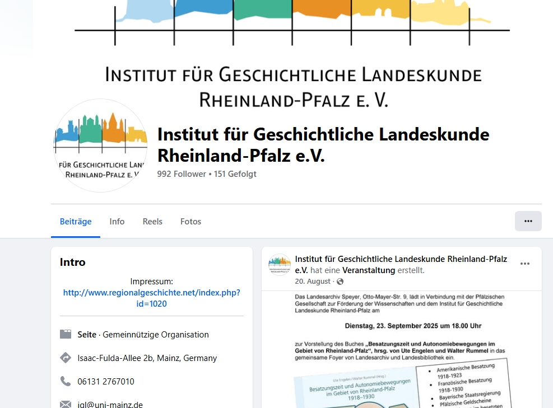Click the page profile picture
The width and height of the screenshot is (553, 408).
(100, 146)
